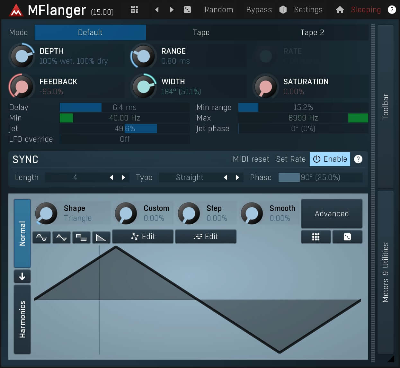Select the sawtooth waveform shape icon
400x368 pixels.
101,237
